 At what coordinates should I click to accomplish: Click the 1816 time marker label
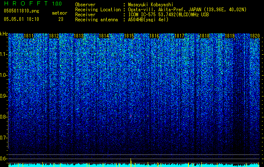[154, 36]
